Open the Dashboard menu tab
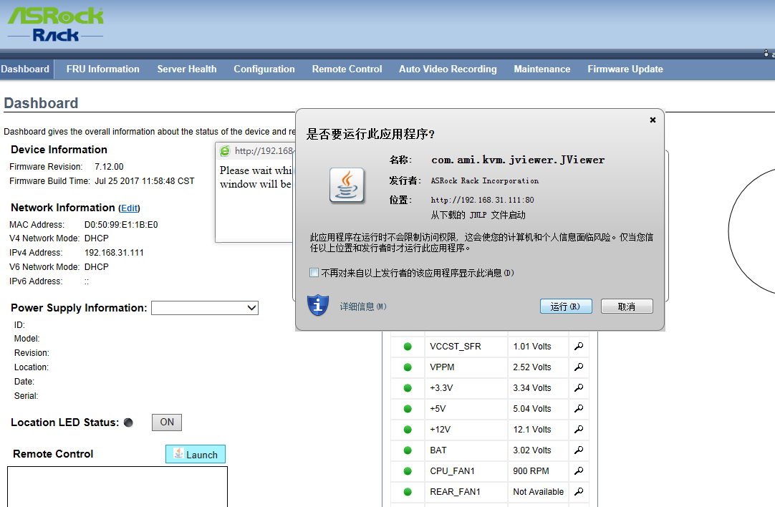Screen dimensions: 775x507 click(25, 69)
